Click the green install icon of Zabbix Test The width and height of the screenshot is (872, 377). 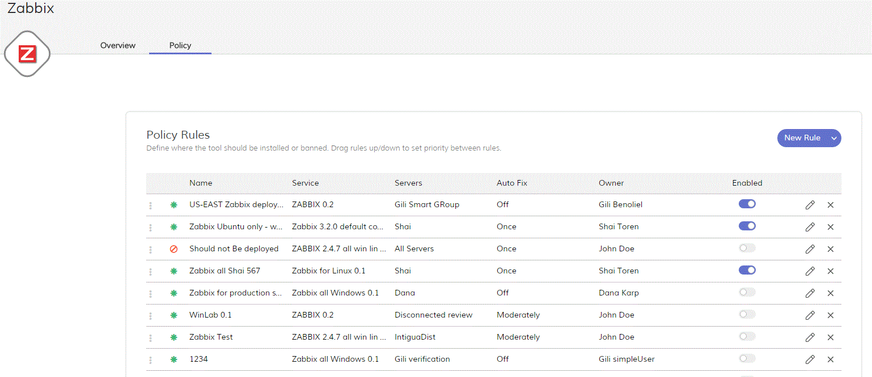click(x=174, y=337)
